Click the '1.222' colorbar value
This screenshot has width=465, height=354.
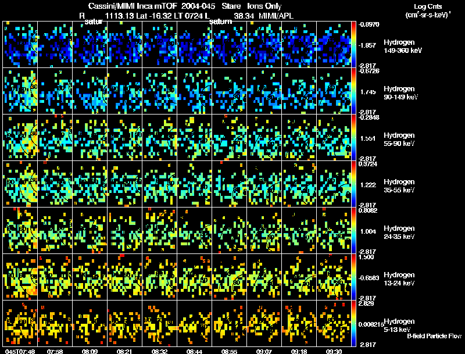pyautogui.click(x=368, y=185)
